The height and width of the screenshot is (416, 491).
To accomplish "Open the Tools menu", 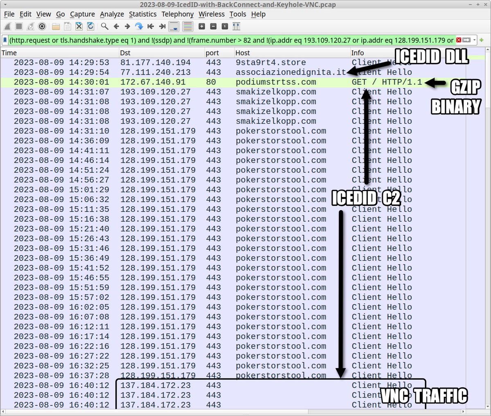I will (238, 14).
